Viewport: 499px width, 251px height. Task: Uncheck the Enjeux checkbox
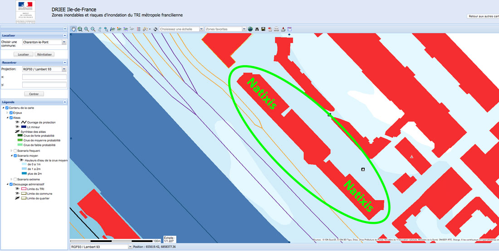click(x=11, y=112)
